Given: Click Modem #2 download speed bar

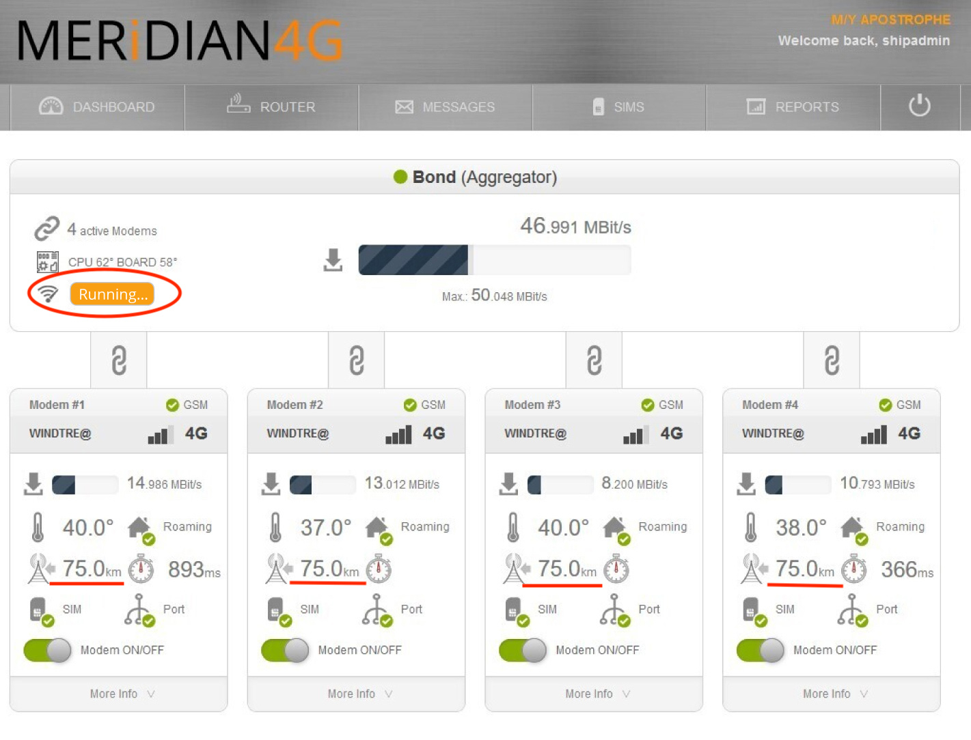Looking at the screenshot, I should tap(323, 485).
